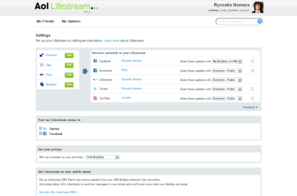The height and width of the screenshot is (196, 297).
Task: Open Twitter sharing audience dropdown
Action: coord(227,89)
